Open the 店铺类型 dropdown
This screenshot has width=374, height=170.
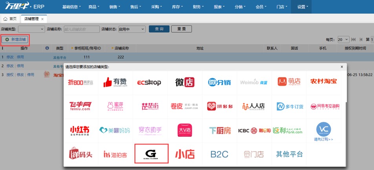click(31, 29)
